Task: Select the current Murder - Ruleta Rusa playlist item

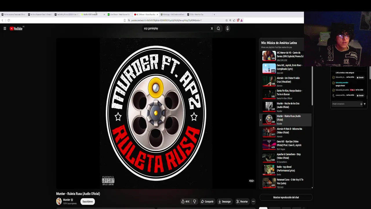Action: [285, 120]
